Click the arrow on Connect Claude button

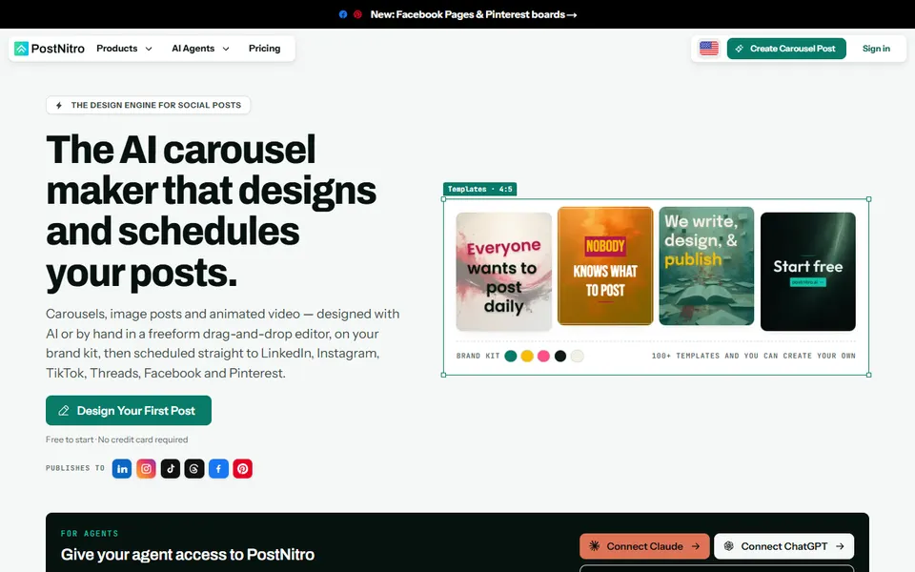pyautogui.click(x=696, y=546)
